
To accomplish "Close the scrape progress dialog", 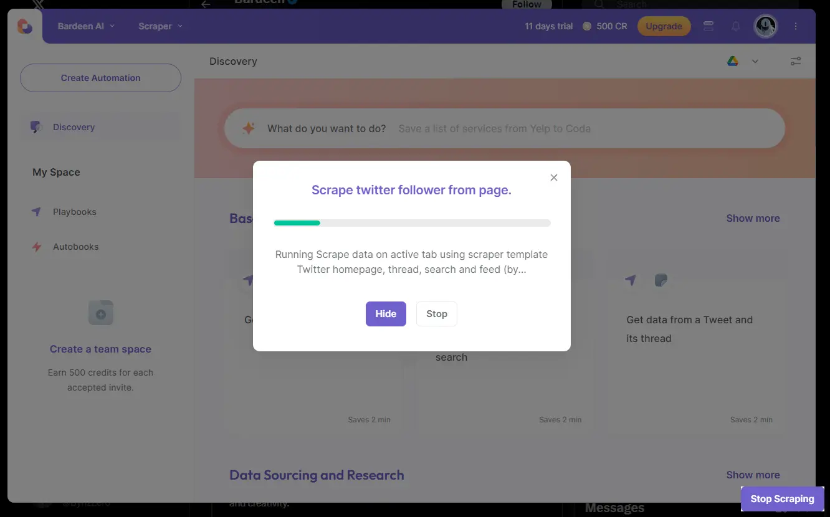I will 553,178.
